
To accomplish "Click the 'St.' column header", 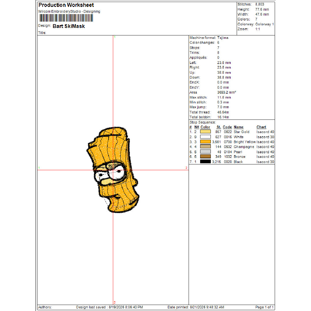I will coord(219,127).
